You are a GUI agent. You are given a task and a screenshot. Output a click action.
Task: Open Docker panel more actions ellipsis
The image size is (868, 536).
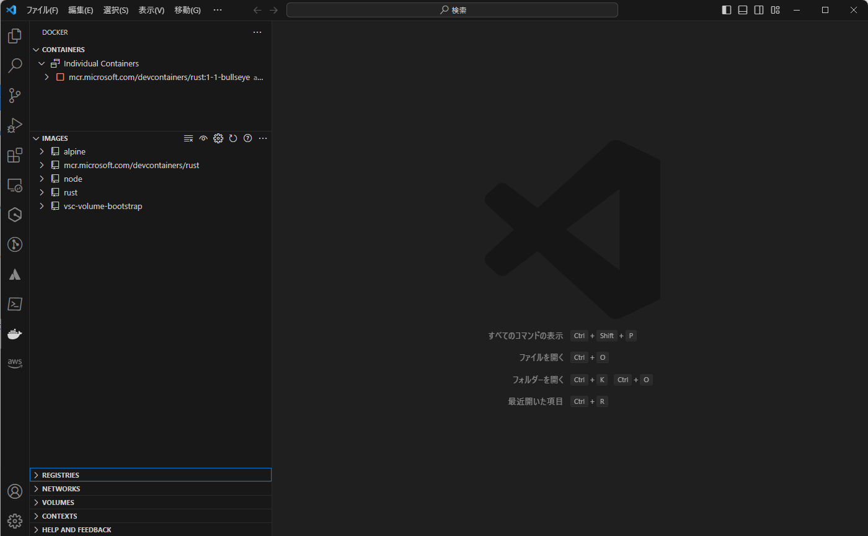tap(257, 32)
